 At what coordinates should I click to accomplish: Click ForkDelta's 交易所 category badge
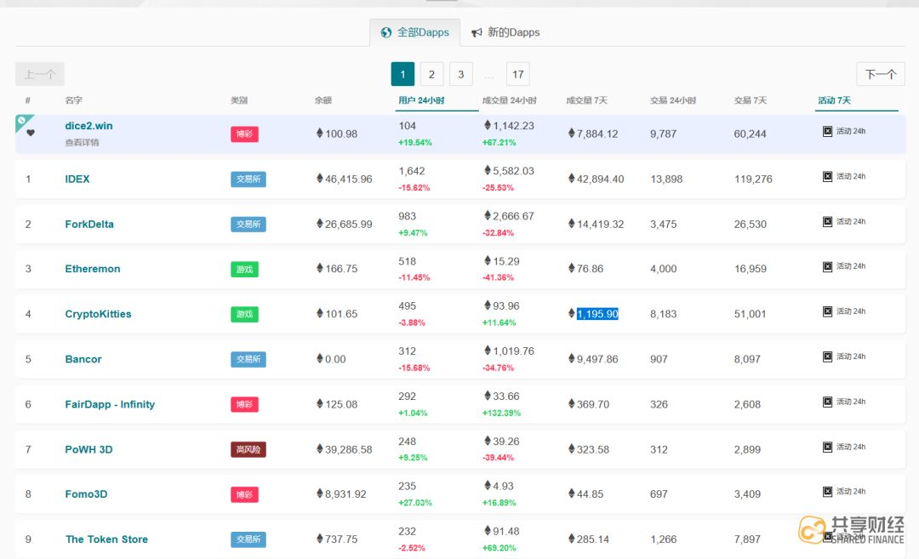pos(248,225)
